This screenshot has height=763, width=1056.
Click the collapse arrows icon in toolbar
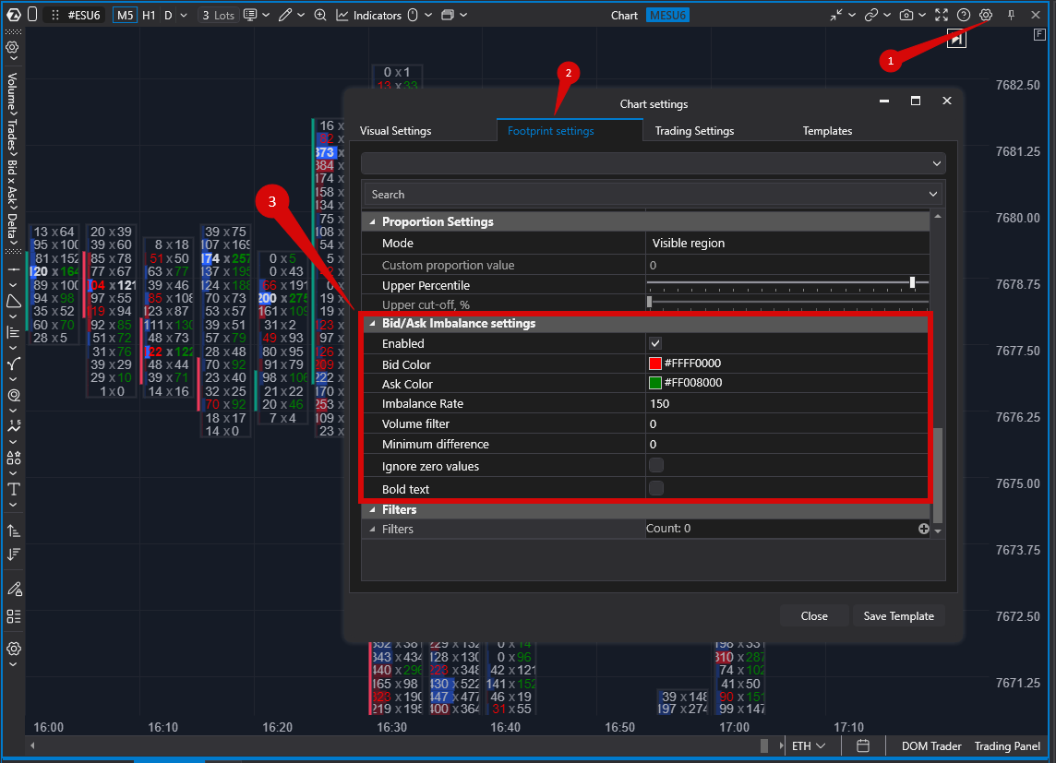[x=835, y=15]
